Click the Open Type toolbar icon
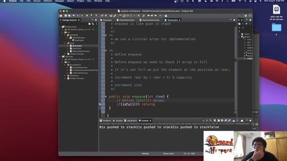The height and width of the screenshot is (161, 287). pos(111,16)
